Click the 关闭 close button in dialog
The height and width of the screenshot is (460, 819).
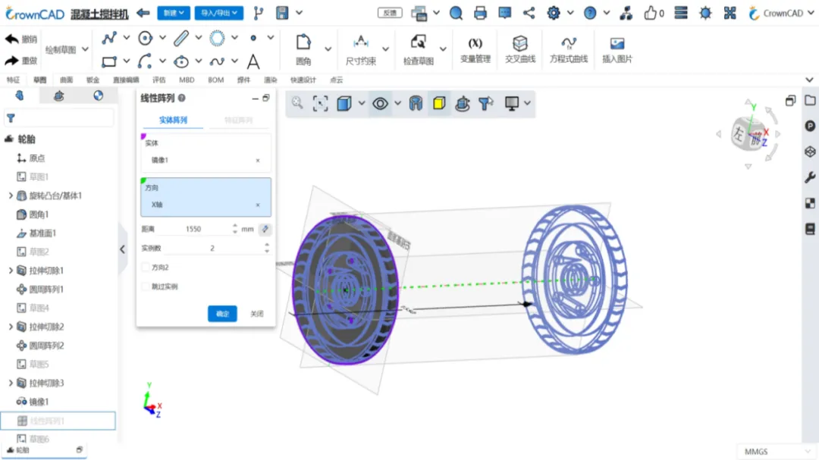[x=257, y=314]
